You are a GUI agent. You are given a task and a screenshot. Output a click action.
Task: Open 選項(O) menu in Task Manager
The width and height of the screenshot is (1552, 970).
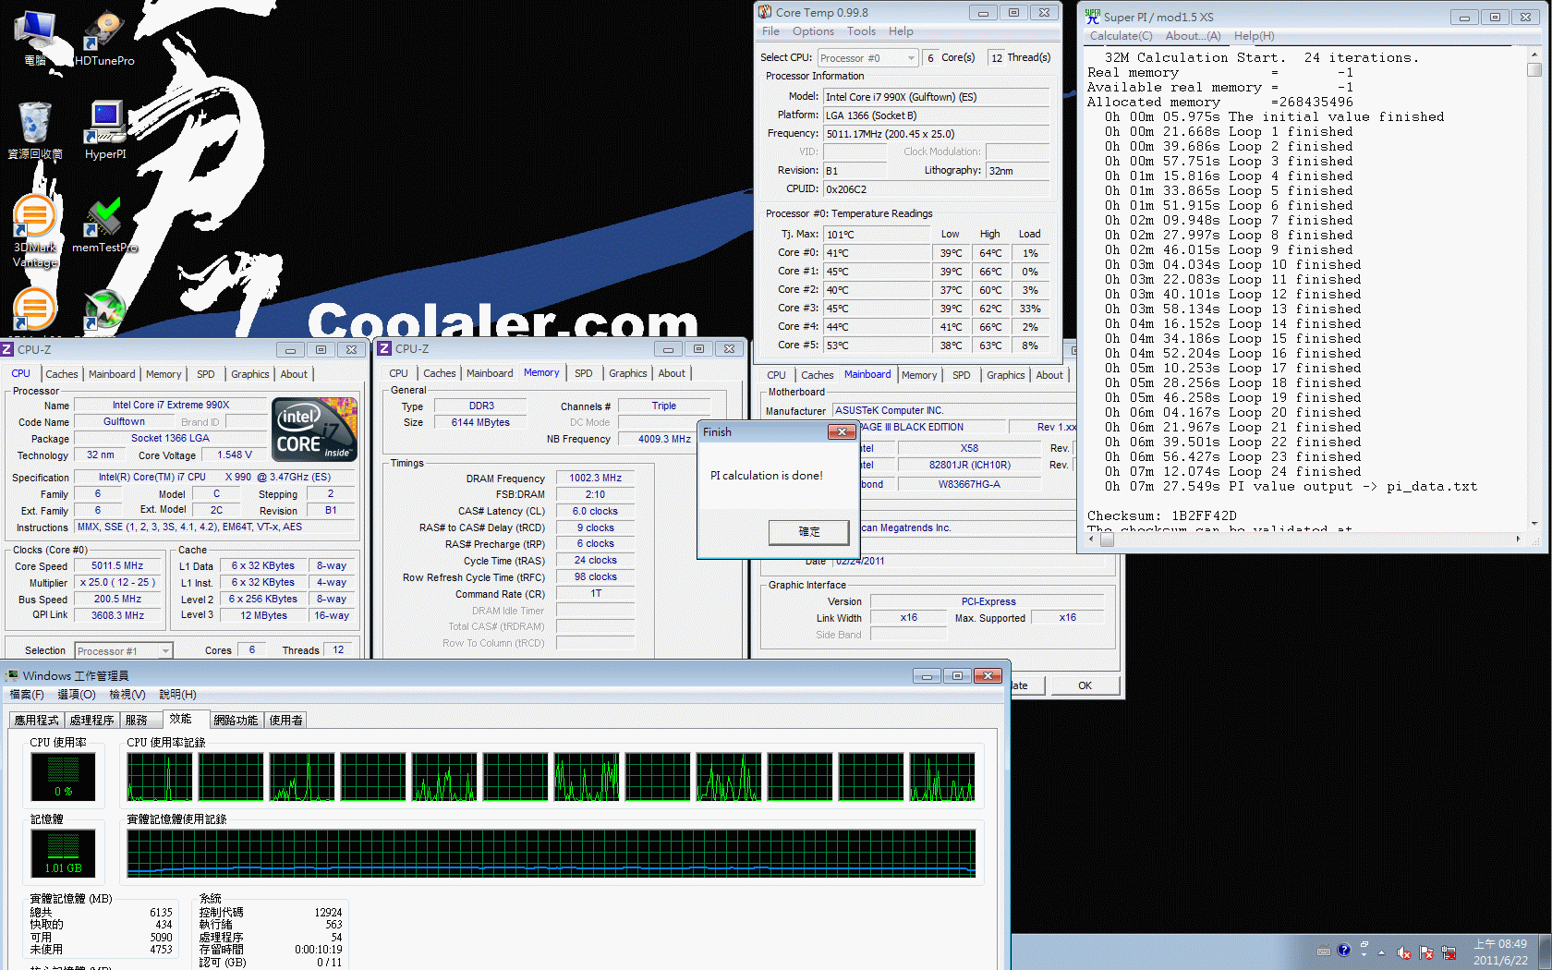(x=76, y=695)
